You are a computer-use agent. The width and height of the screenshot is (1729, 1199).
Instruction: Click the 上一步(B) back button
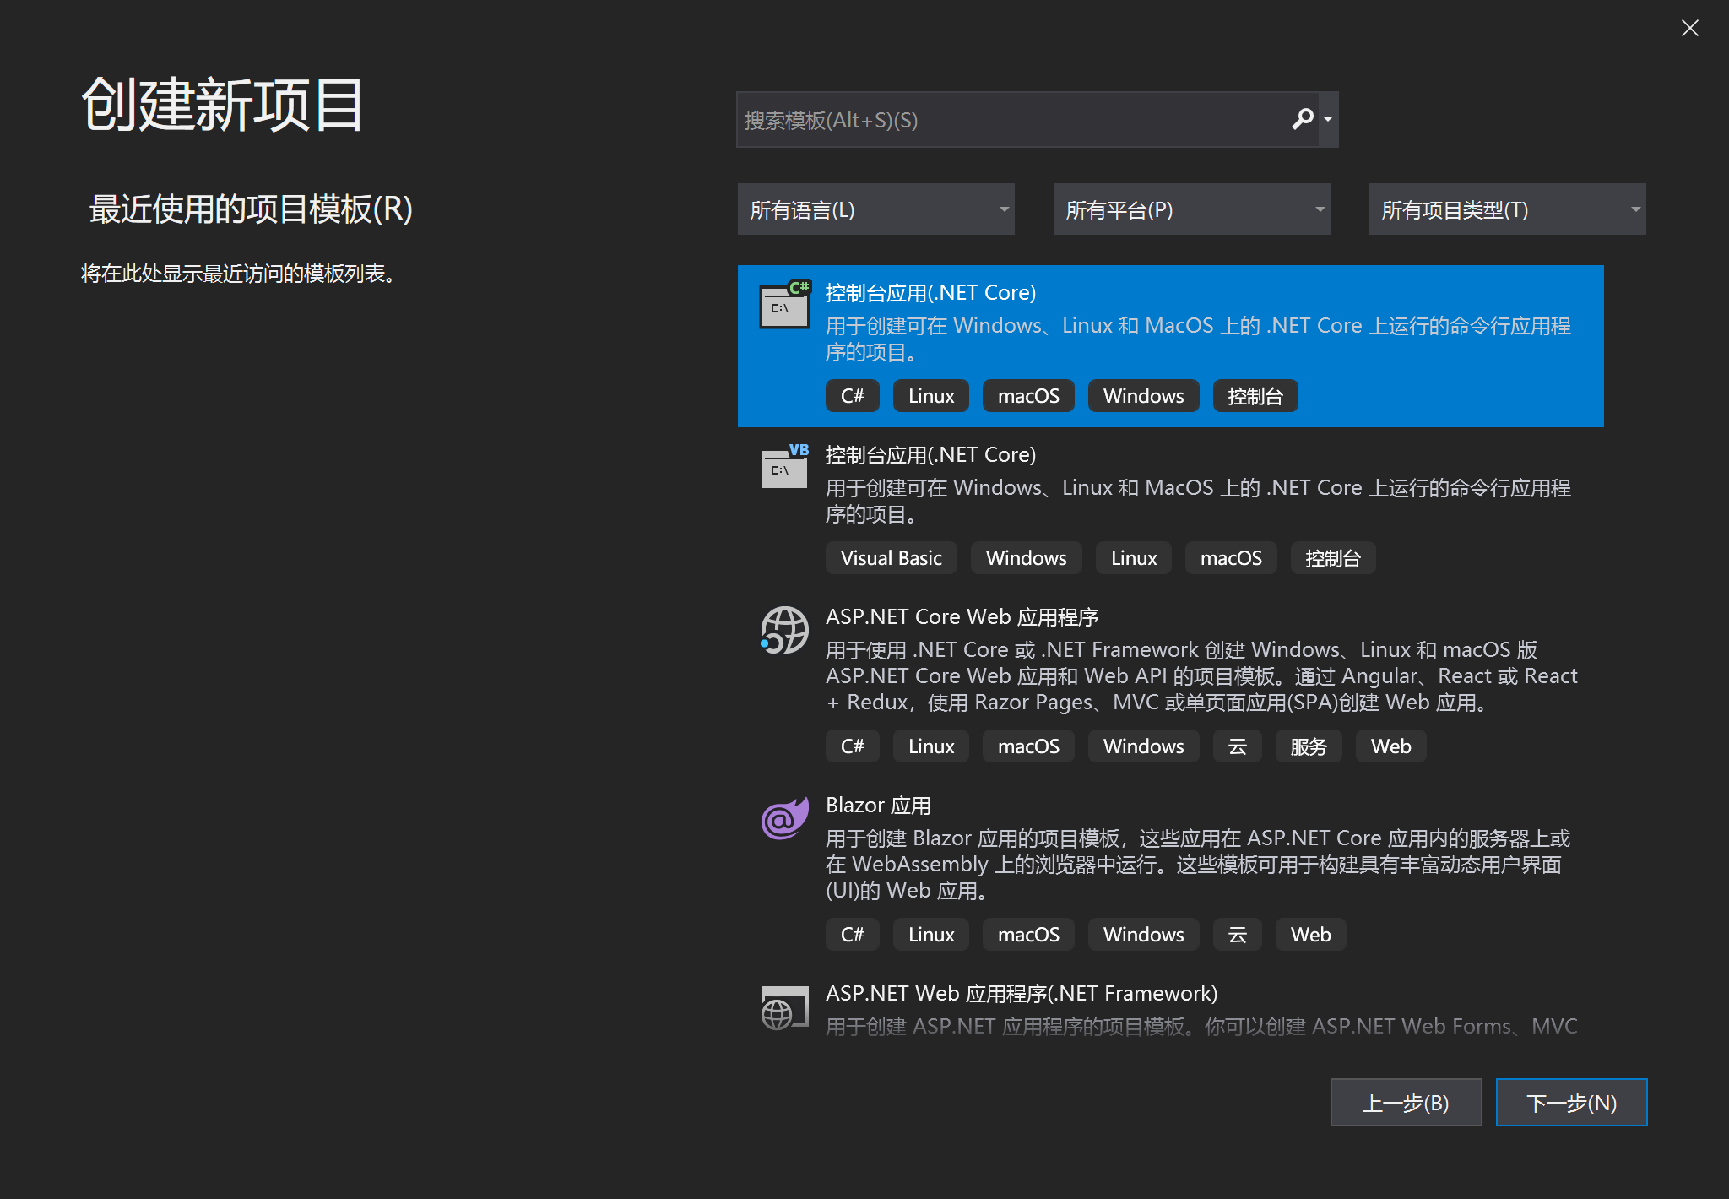(1406, 1103)
